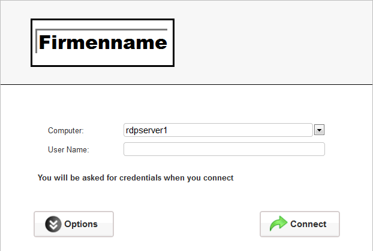Focus the User Name text field

224,149
